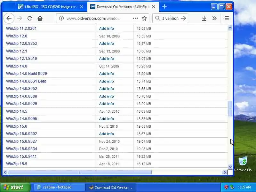The width and height of the screenshot is (256, 192).
Task: Open a new tab with plus button
Action: point(164,6)
